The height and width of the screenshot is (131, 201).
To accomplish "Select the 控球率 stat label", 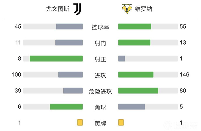I will 100,27.
